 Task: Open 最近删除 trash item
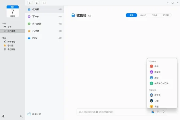click(12, 50)
